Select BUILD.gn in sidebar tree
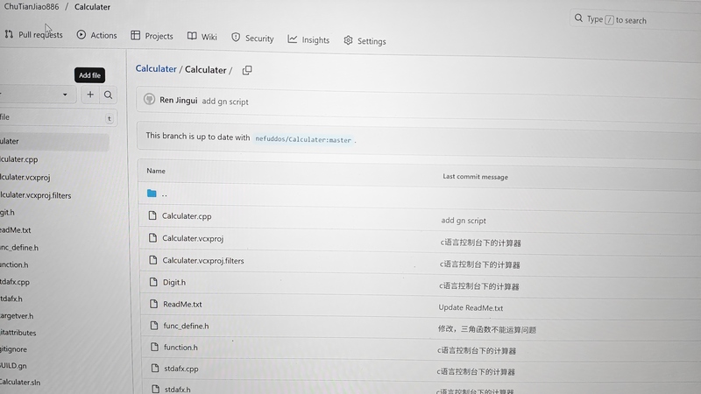 point(13,365)
